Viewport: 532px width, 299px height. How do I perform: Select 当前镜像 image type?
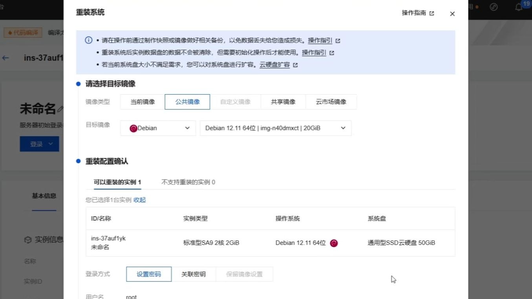pyautogui.click(x=143, y=102)
